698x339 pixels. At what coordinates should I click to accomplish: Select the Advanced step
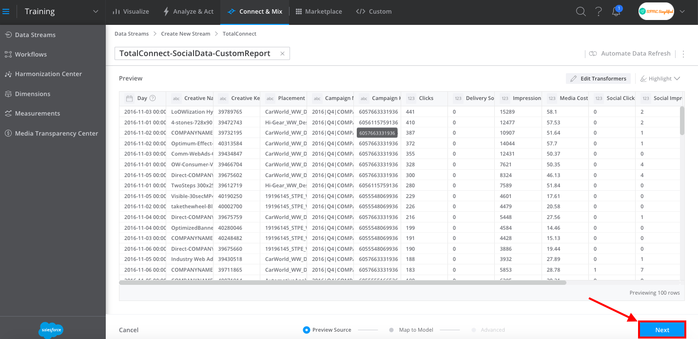(488, 330)
